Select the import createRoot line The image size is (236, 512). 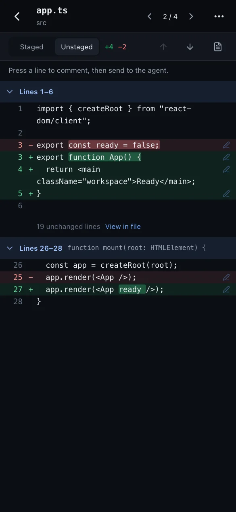point(118,114)
